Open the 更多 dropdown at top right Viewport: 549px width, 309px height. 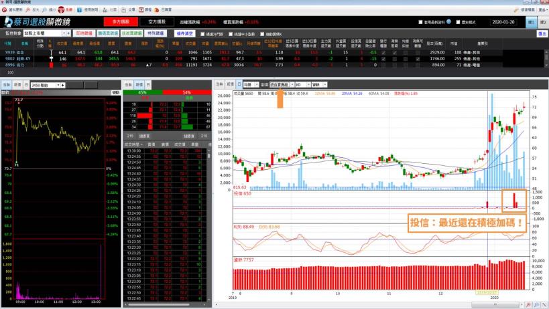click(x=540, y=11)
